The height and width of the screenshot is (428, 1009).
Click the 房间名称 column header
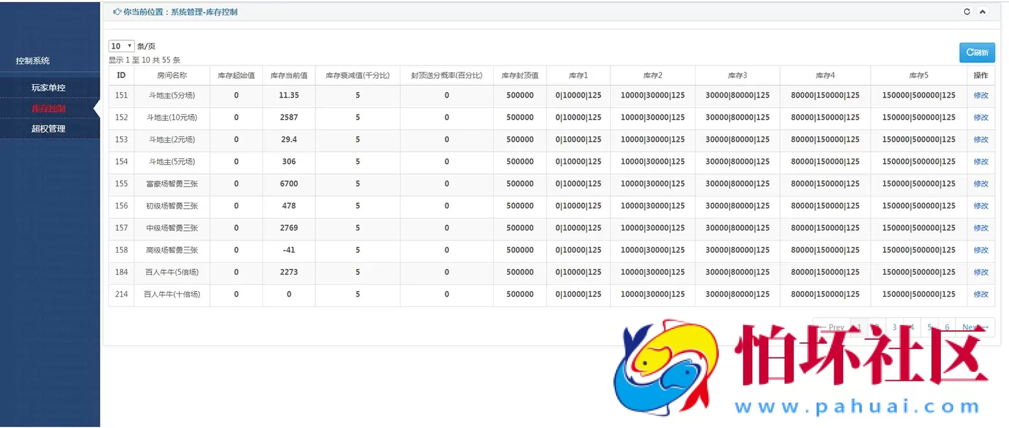tap(172, 75)
